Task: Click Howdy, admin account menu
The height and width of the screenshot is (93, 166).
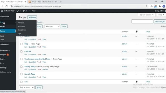Action: 159,11
